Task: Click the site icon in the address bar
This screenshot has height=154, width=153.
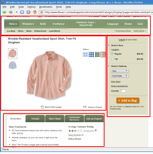Action: click(42, 12)
